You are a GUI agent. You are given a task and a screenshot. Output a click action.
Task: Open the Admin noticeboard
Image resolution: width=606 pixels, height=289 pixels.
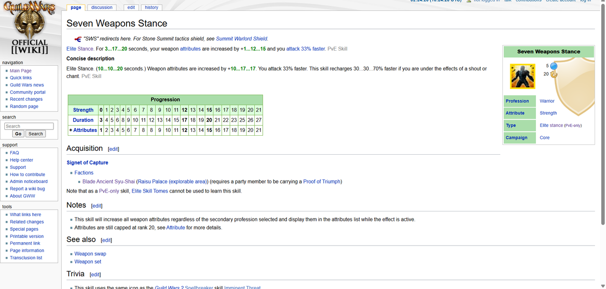[29, 182]
